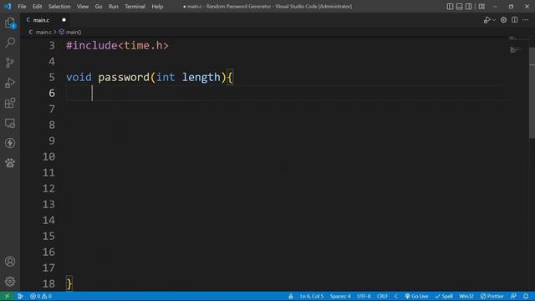Open the Edit menu
Image resolution: width=535 pixels, height=301 pixels.
coord(37,7)
